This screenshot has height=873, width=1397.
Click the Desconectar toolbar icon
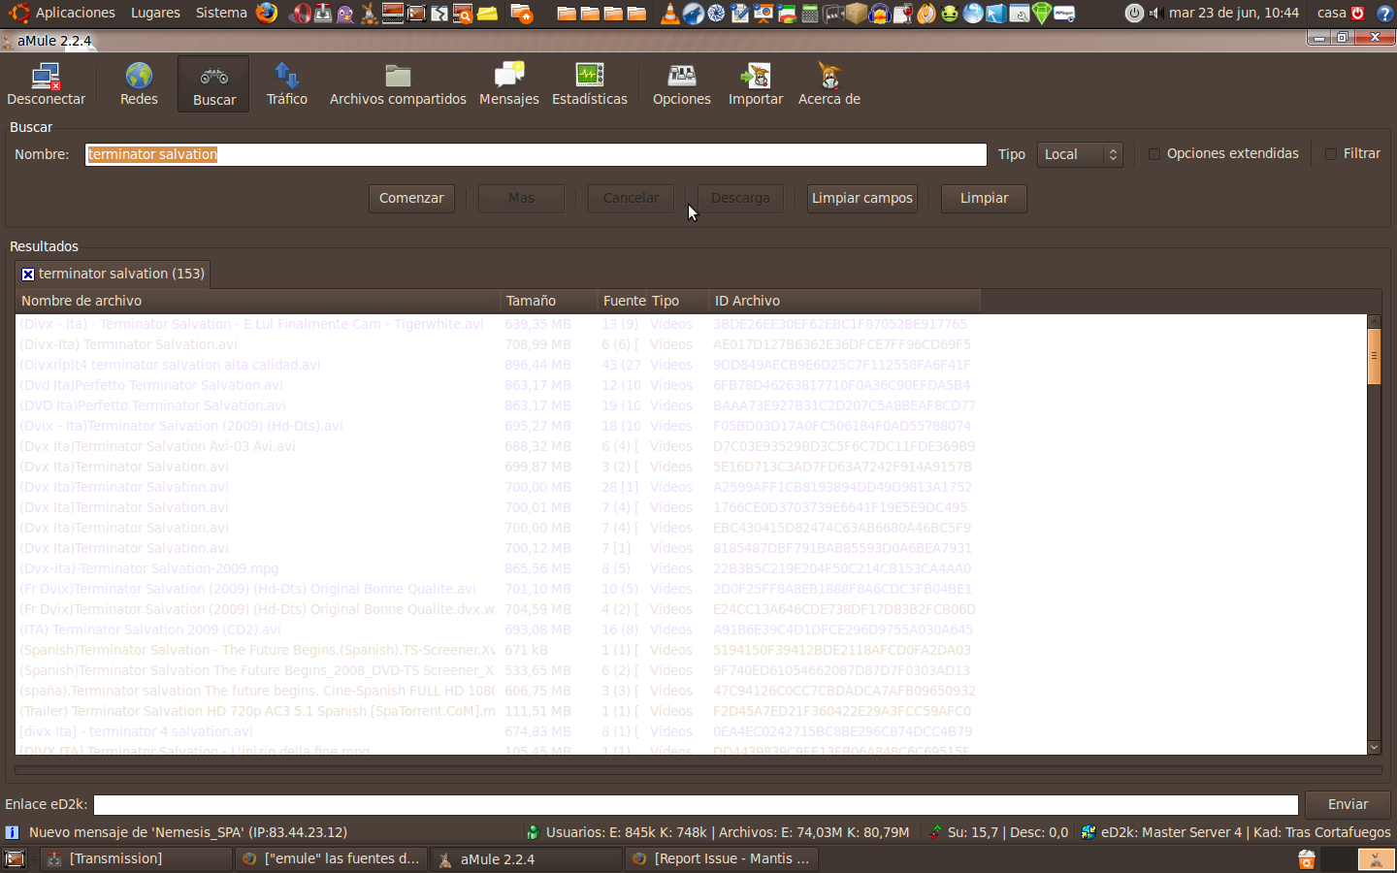[46, 83]
